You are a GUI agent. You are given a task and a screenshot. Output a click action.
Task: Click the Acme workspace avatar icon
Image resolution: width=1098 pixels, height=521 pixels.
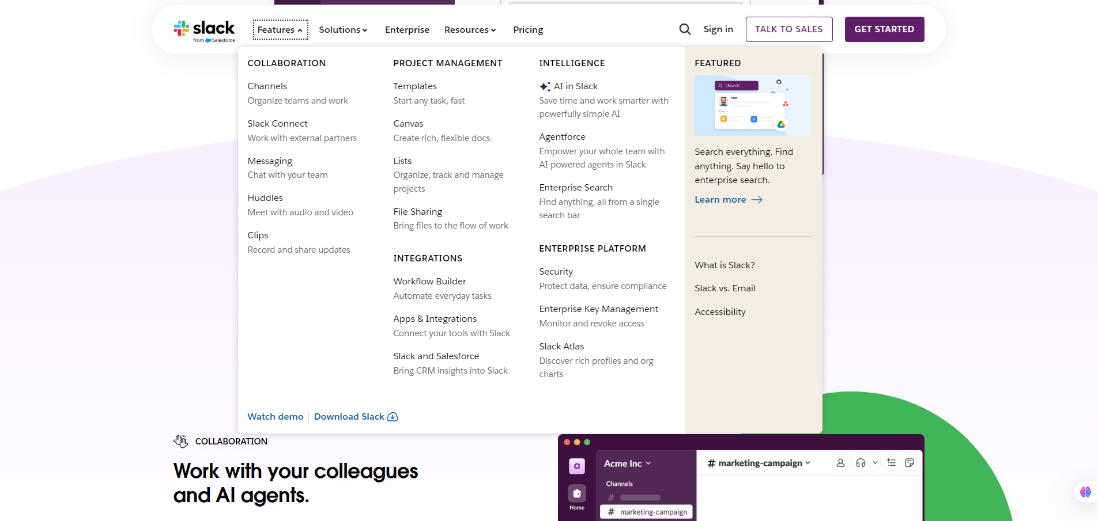(577, 466)
